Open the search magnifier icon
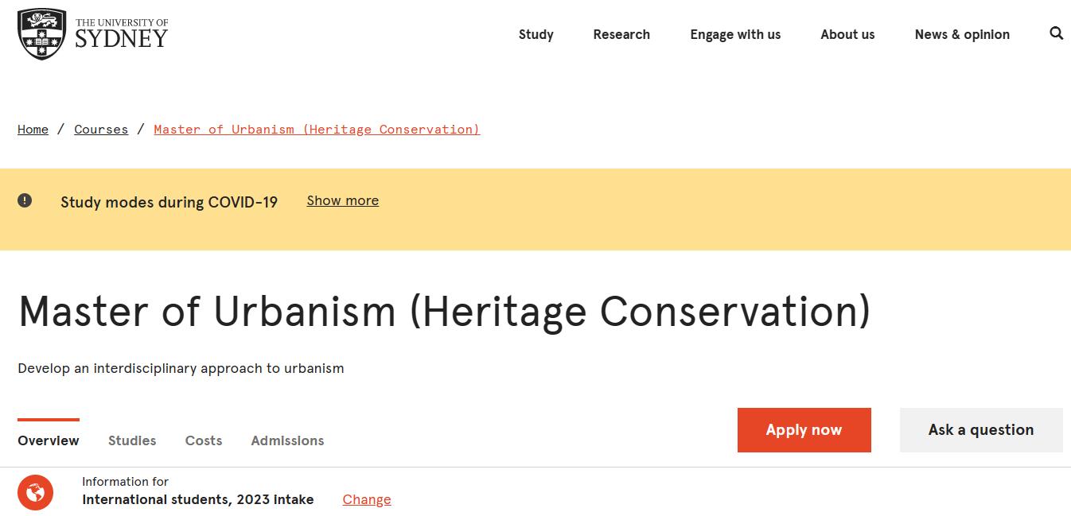Screen dimensions: 1071x516 [x=1056, y=33]
